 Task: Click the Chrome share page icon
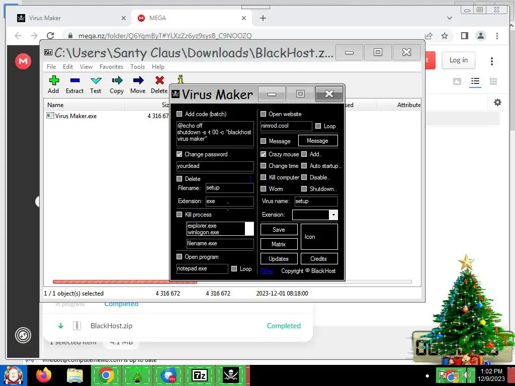428,36
